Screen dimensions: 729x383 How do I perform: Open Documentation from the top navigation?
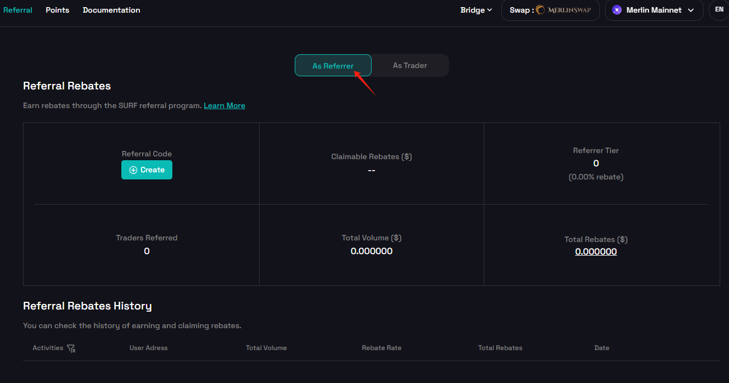point(111,10)
